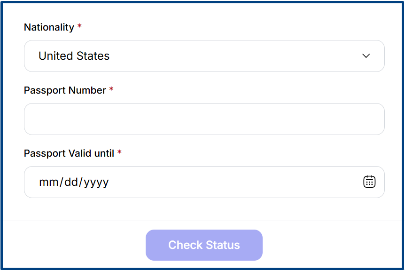Viewport: 405px width, 271px height.
Task: Open the Nationality combo box
Action: click(x=204, y=56)
